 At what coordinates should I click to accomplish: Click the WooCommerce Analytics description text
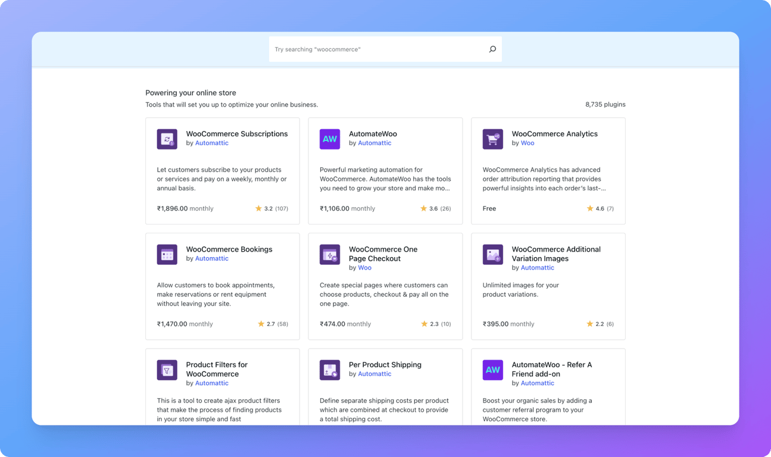[544, 179]
